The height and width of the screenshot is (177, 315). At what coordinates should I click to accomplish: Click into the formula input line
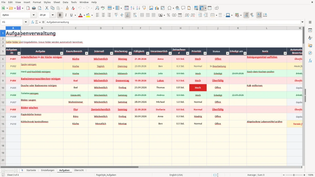click(x=173, y=22)
